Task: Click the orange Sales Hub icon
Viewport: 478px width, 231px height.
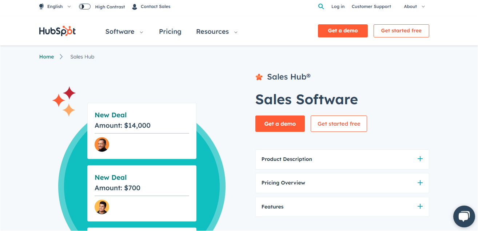Action: (259, 77)
